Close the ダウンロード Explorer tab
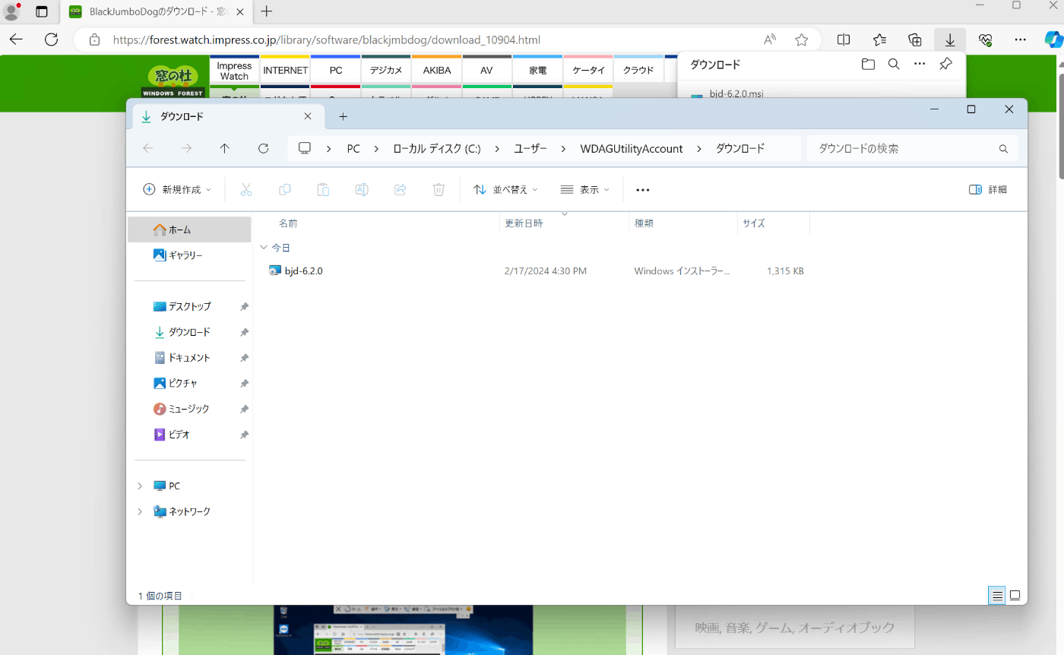Image resolution: width=1064 pixels, height=655 pixels. click(308, 117)
